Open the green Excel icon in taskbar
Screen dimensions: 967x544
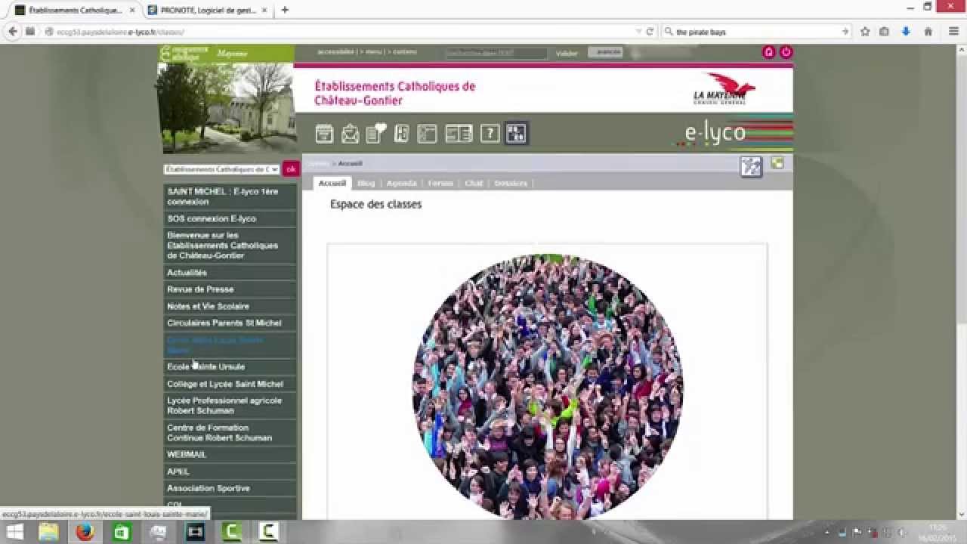point(121,532)
